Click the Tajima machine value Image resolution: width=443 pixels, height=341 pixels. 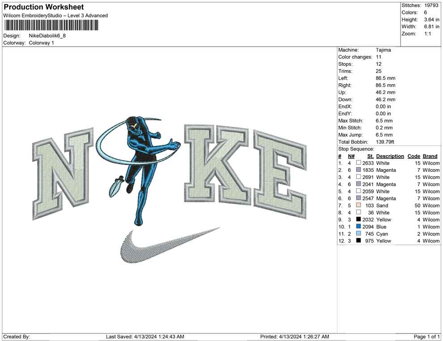(x=383, y=50)
